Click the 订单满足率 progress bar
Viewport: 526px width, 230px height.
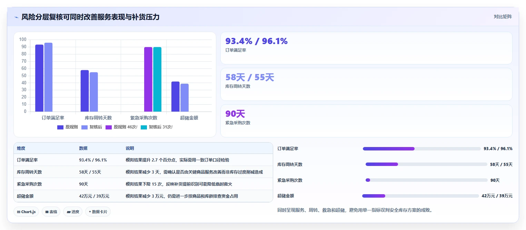point(421,149)
